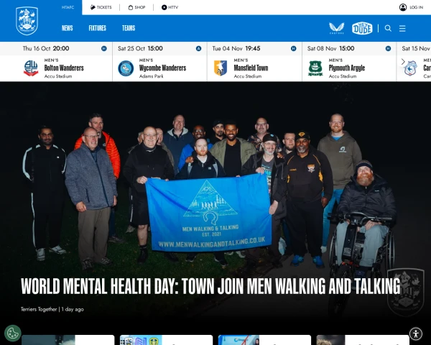Image resolution: width=431 pixels, height=345 pixels.
Task: Click the Bolton Wanderers club badge
Action: coord(31,68)
